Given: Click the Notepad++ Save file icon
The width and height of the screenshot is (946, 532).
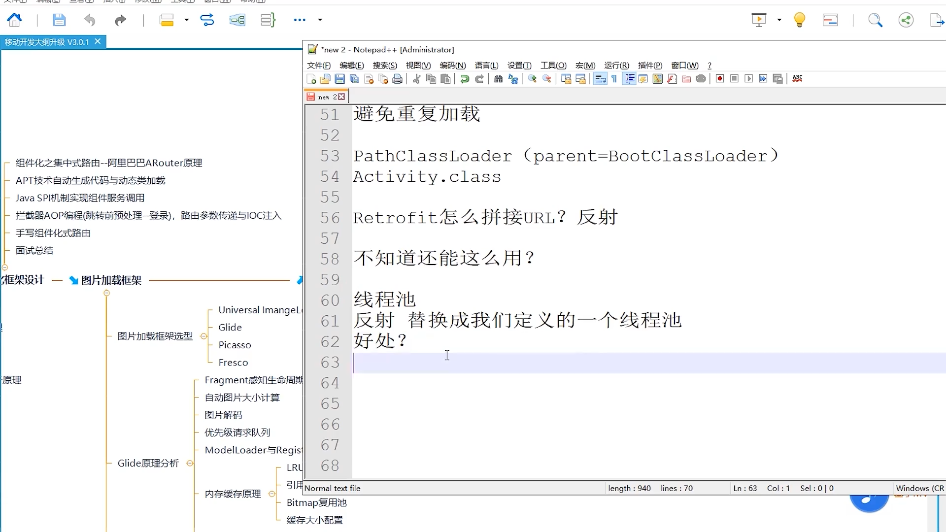Looking at the screenshot, I should (x=339, y=79).
